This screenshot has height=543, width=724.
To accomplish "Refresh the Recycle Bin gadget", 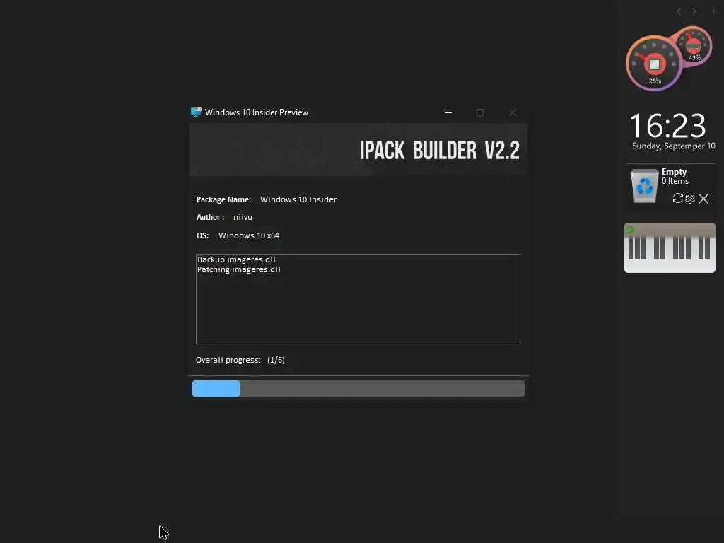I will 677,198.
